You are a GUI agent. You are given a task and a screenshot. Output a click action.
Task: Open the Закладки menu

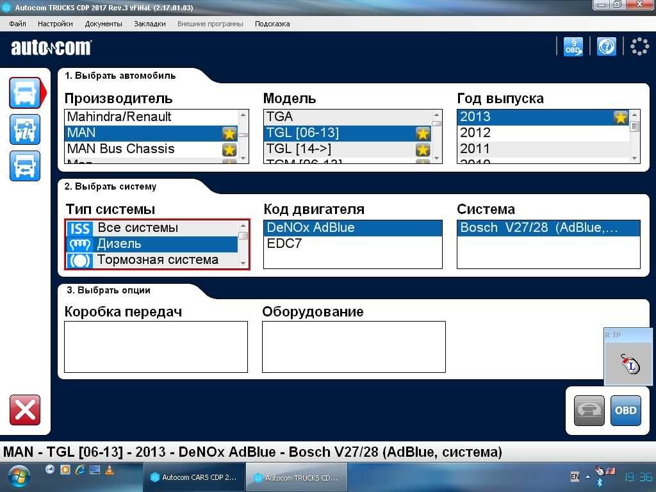pyautogui.click(x=150, y=24)
